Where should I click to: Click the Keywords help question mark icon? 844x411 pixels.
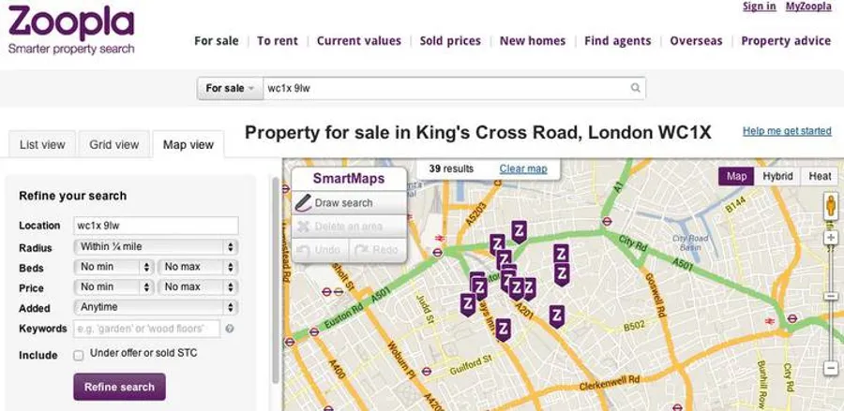point(230,329)
